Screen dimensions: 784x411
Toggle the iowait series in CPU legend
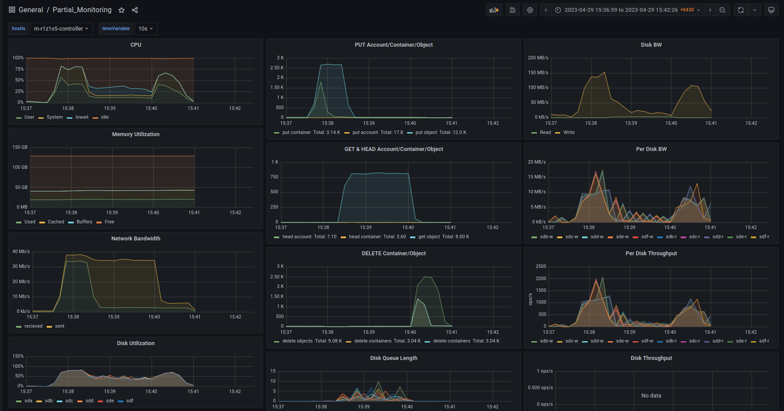pos(82,117)
